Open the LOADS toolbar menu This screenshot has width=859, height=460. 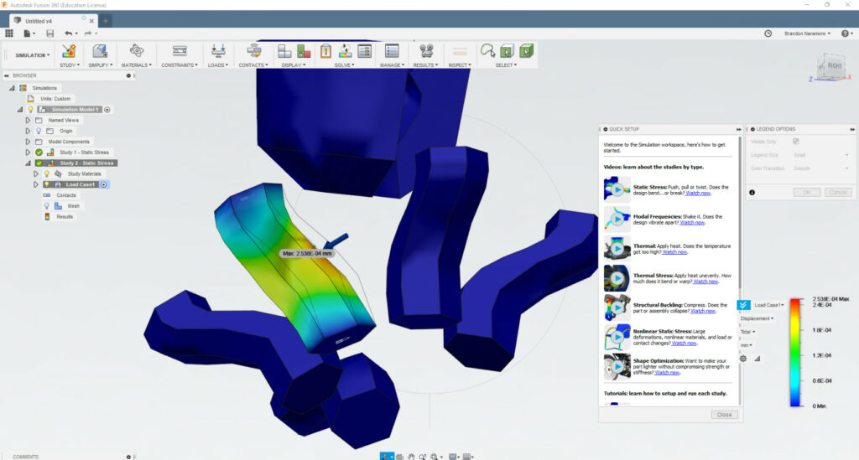[218, 65]
